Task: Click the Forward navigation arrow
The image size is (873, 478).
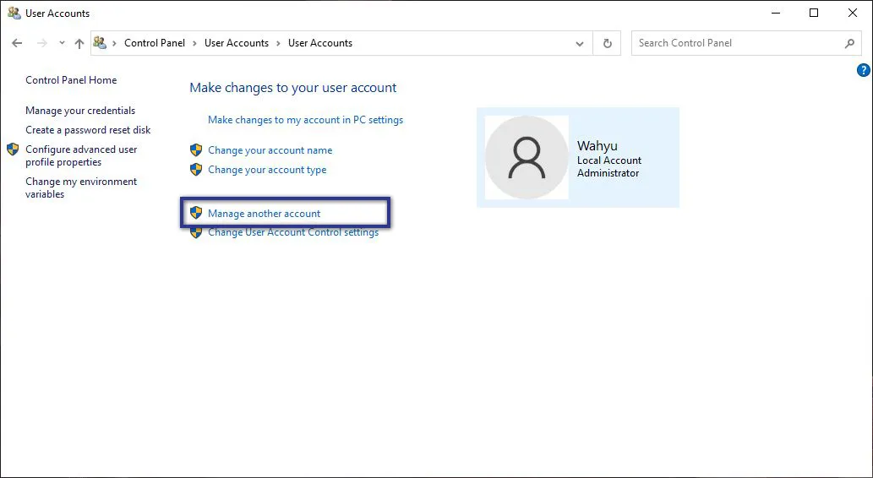Action: point(41,43)
